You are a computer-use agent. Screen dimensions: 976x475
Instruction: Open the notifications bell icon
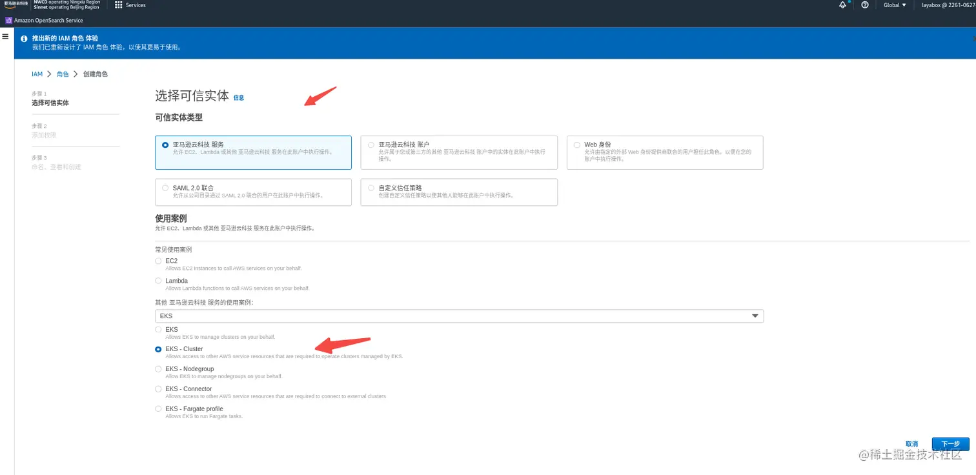(842, 5)
